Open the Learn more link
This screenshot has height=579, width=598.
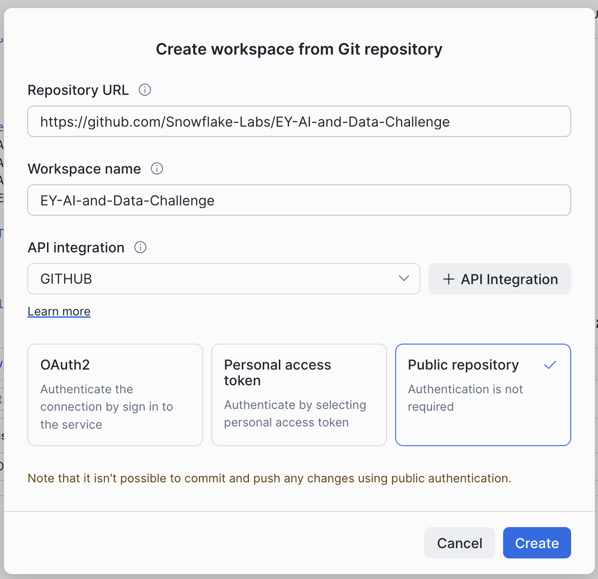59,311
